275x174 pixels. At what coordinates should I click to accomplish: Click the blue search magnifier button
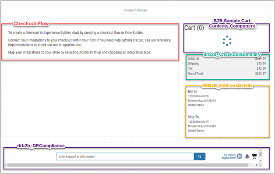[199, 156]
